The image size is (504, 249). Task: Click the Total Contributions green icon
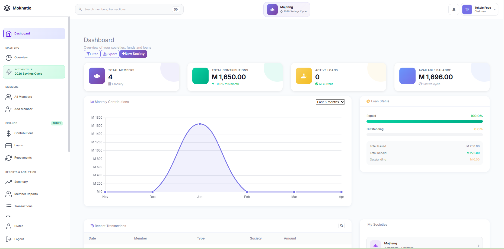click(x=200, y=76)
